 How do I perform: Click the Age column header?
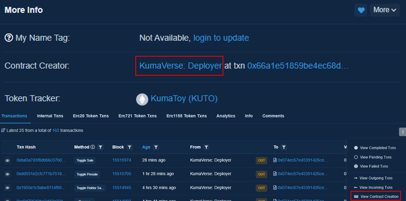(x=146, y=147)
